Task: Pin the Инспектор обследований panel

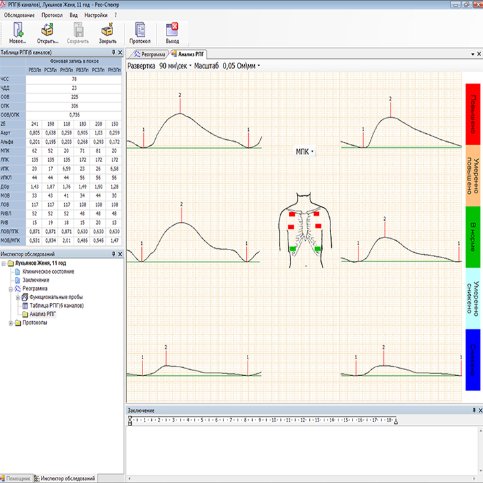Action: tap(114, 254)
